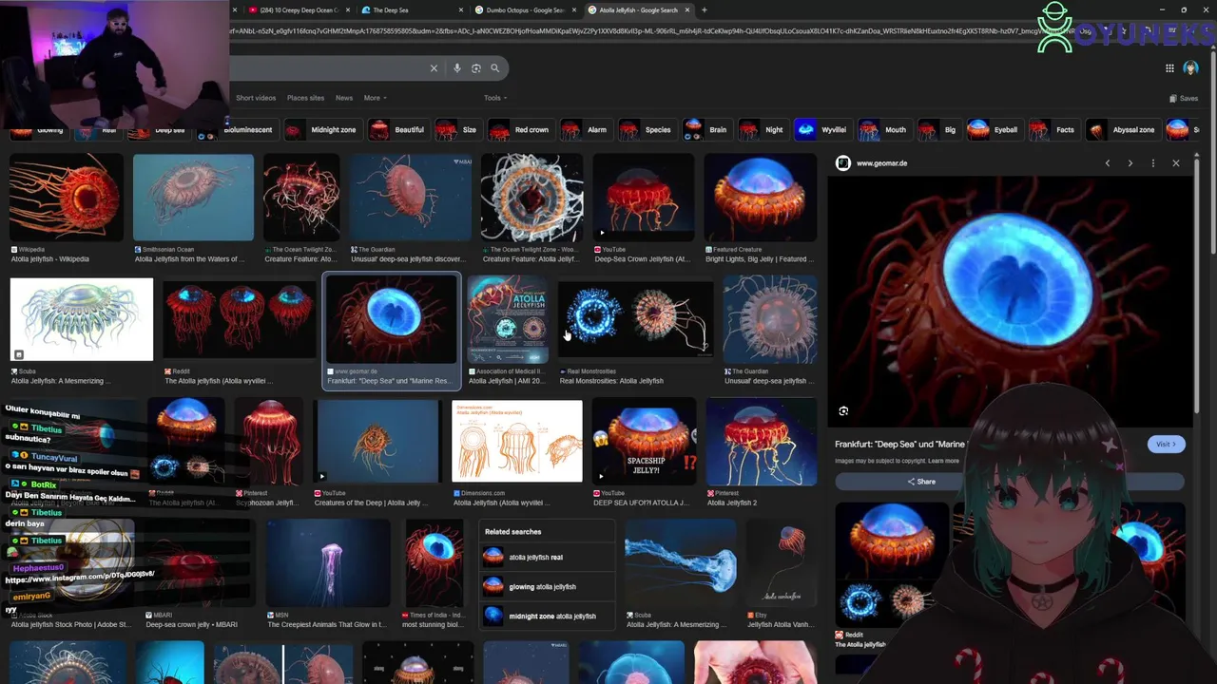1217x684 pixels.
Task: Open Creatures of the Deep YouTube thumbnail
Action: pos(377,441)
